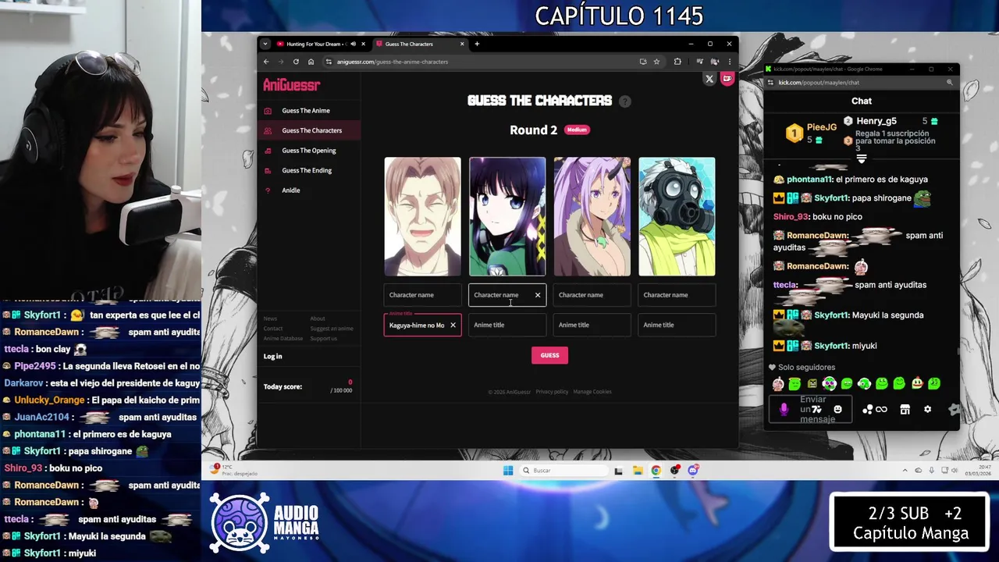
Task: Open the browser extensions puzzle icon
Action: [x=677, y=62]
